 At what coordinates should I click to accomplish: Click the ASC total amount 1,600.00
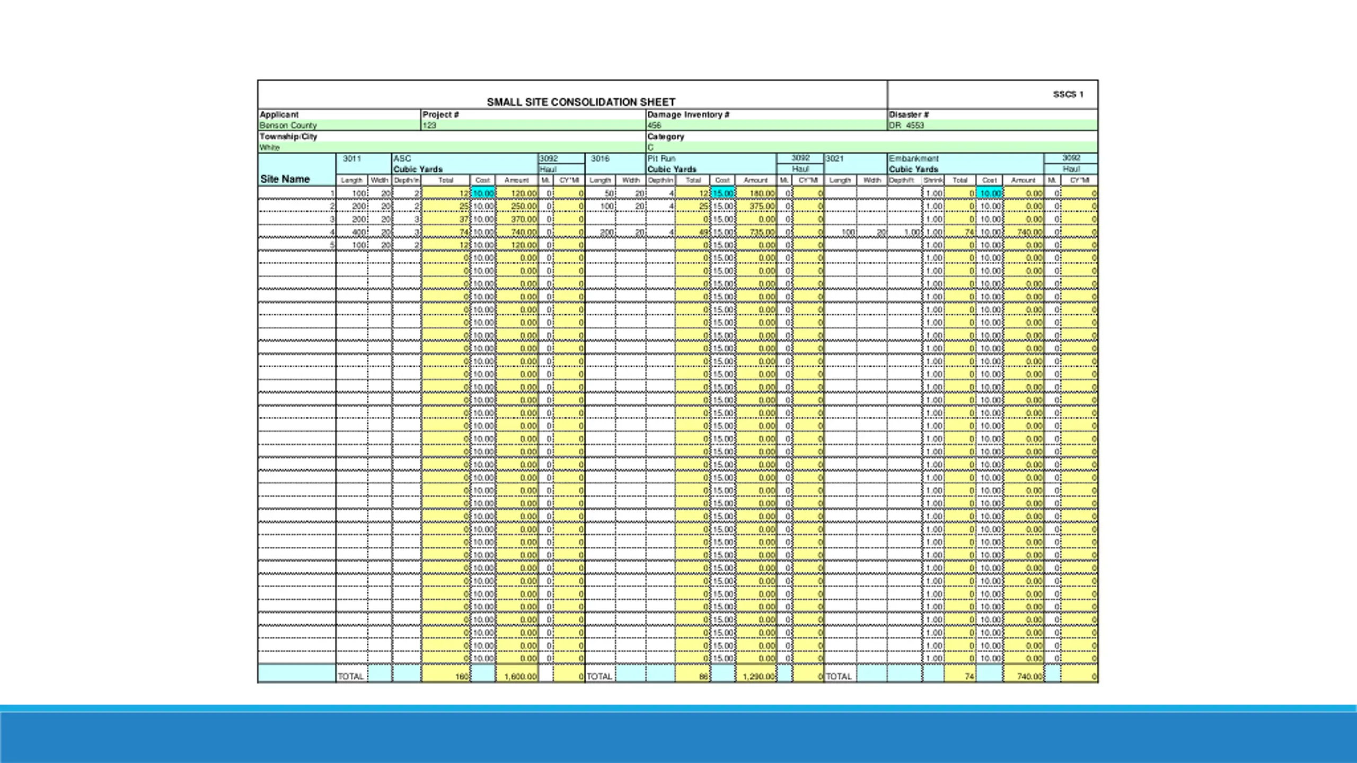[x=517, y=676]
